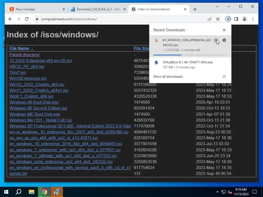The image size is (263, 197).
Task: Close the Recent Downloads popup
Action: [x=224, y=30]
